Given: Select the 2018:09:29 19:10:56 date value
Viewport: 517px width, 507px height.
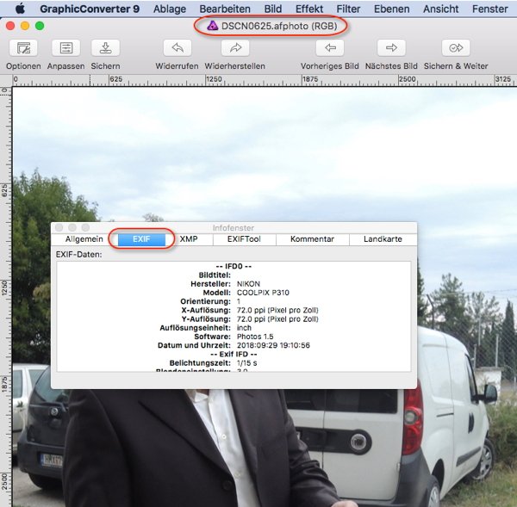Looking at the screenshot, I should [273, 345].
